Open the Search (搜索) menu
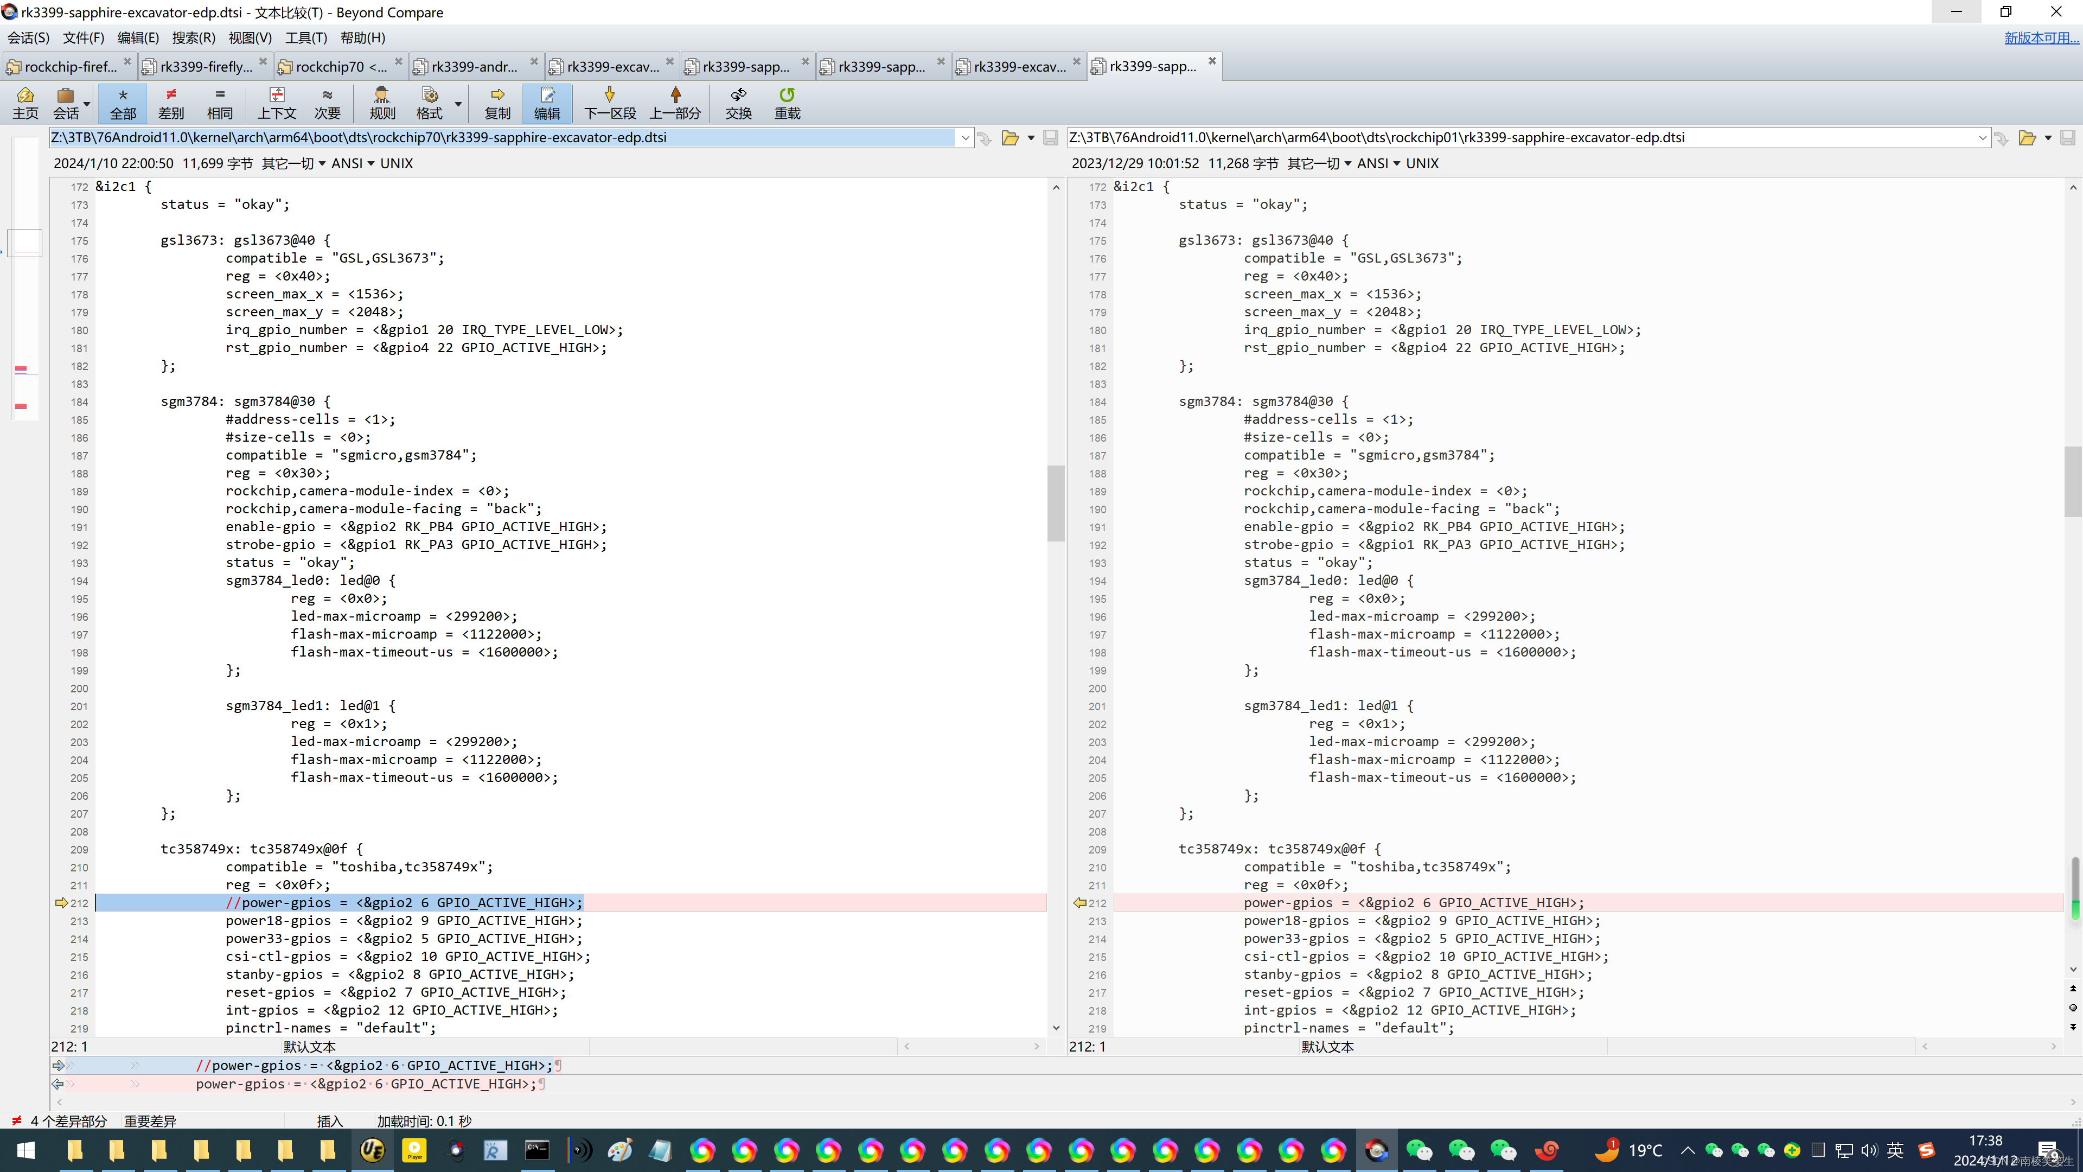Screen dimensions: 2083x1172 [193, 37]
